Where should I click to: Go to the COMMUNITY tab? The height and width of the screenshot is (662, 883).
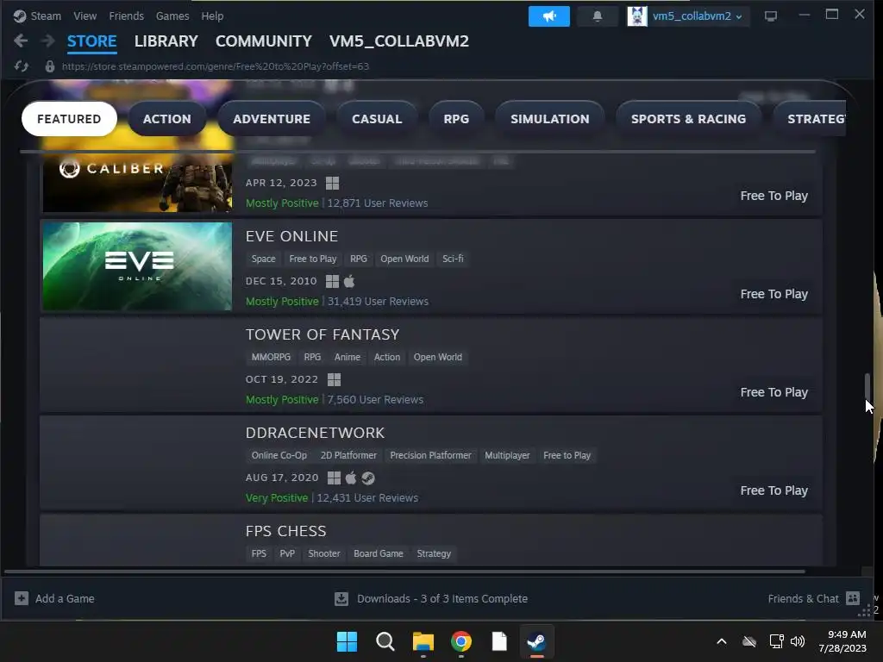(264, 41)
